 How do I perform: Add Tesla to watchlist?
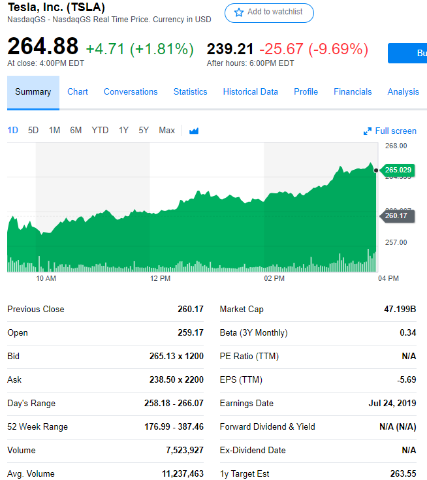click(269, 13)
